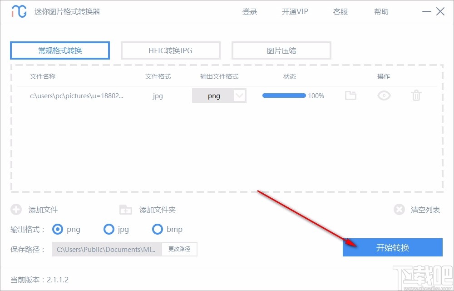This screenshot has height=291, width=454.
Task: Select the png output format radio button
Action: tap(58, 229)
